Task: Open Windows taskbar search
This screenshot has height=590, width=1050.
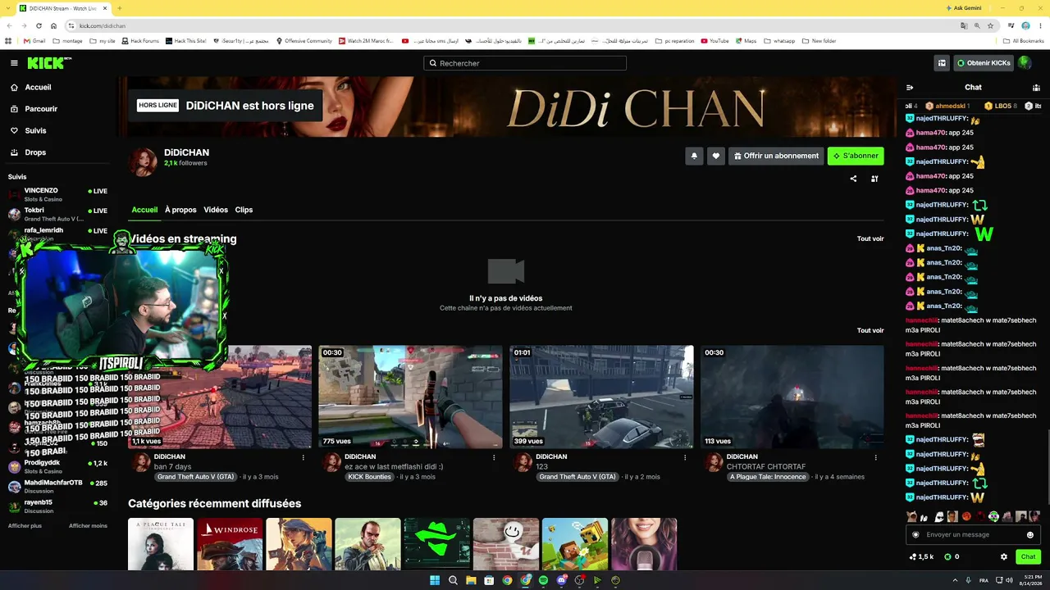Action: pyautogui.click(x=453, y=580)
